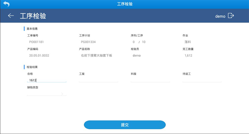The width and height of the screenshot is (249, 134).
Task: Focus the 料废 input field
Action: point(150,80)
